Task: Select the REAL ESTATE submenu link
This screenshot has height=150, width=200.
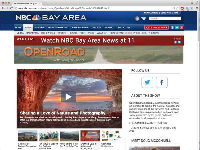Action: click(117, 33)
